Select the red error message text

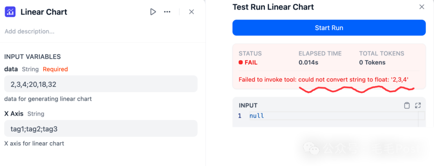pyautogui.click(x=324, y=80)
